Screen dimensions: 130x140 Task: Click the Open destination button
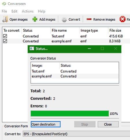46,124
